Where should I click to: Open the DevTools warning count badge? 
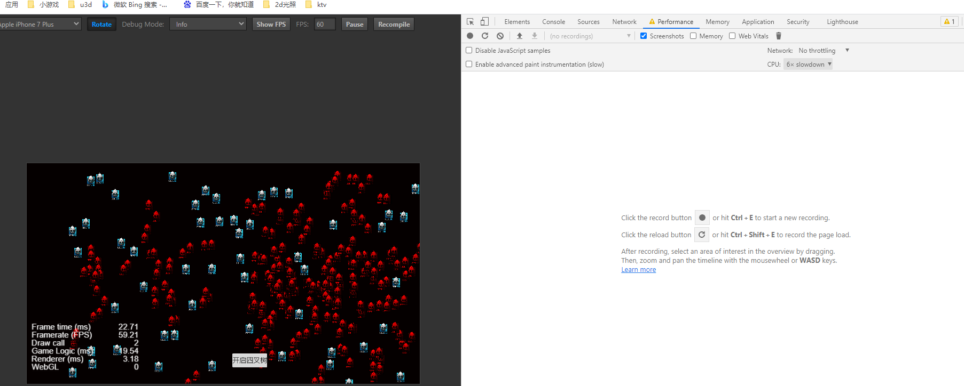coord(950,22)
